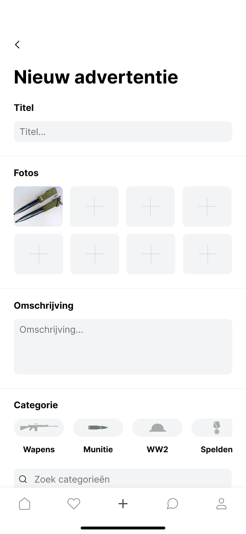This screenshot has height=534, width=246.
Task: Add a photo in the first bottom-row slot
Action: tap(39, 254)
